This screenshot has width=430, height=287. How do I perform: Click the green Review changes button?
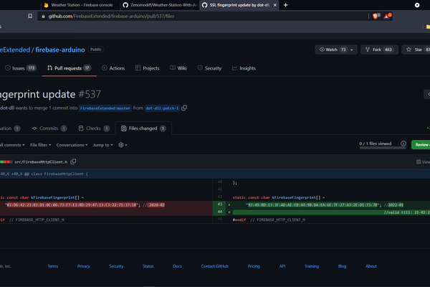[x=421, y=144]
